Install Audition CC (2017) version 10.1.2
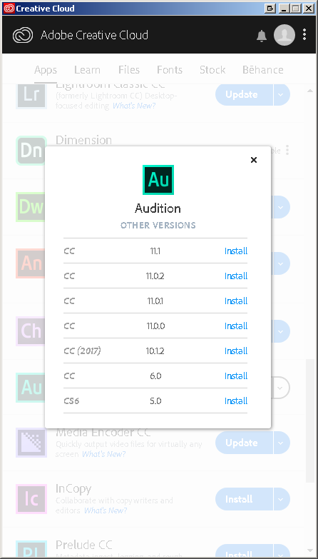 (236, 351)
